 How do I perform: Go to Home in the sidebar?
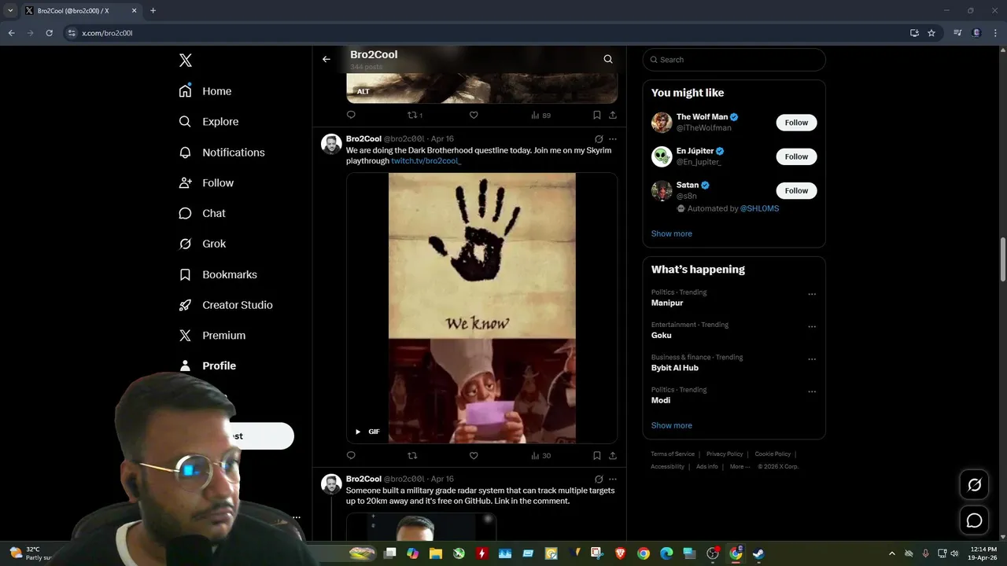205,91
